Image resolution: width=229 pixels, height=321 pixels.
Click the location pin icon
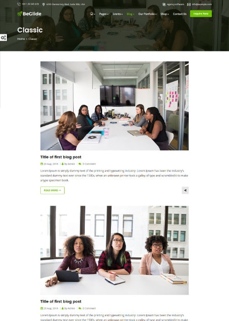(x=44, y=4)
